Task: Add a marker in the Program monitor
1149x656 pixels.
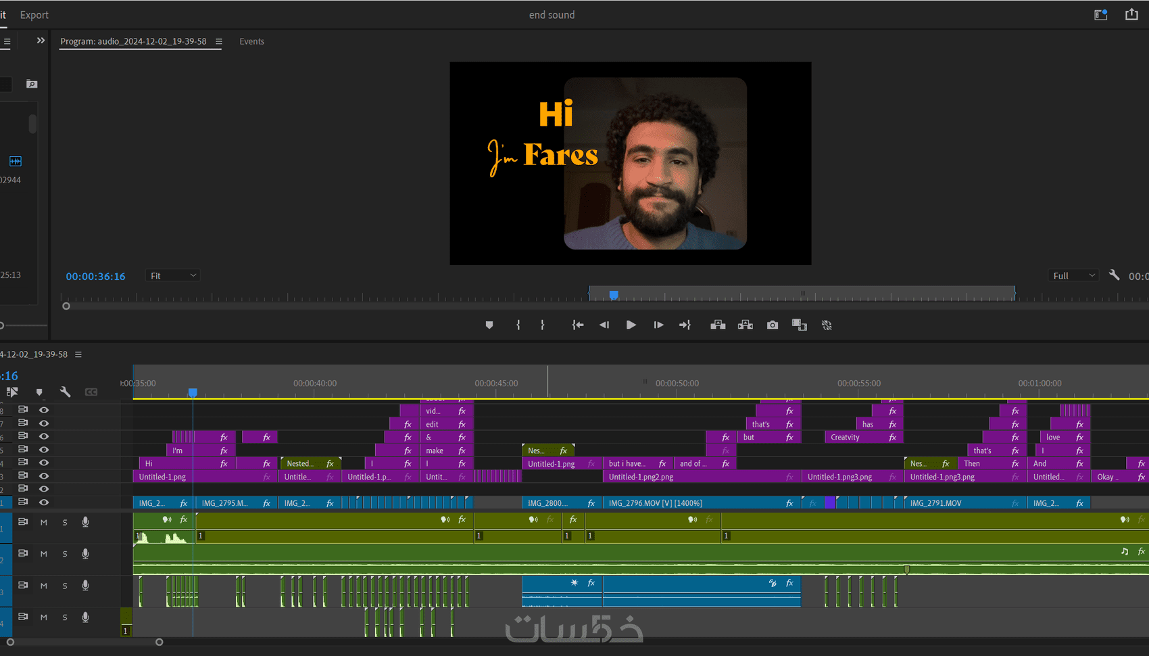Action: point(489,325)
